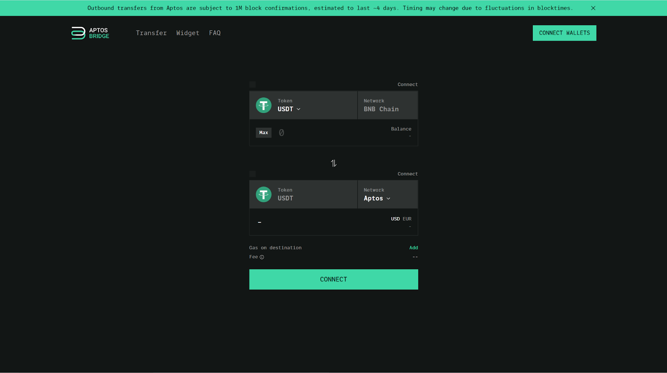
Task: Click Connect link above the source token panel
Action: coord(407,84)
